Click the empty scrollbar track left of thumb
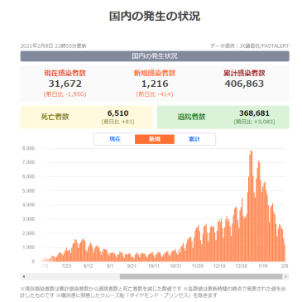 point(73,276)
